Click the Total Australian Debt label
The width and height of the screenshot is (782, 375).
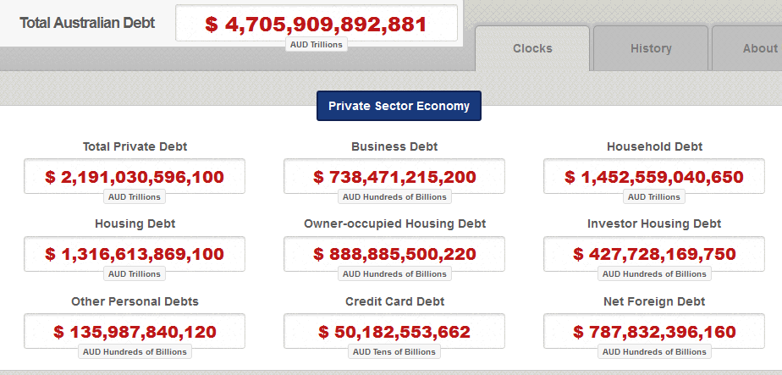point(87,23)
